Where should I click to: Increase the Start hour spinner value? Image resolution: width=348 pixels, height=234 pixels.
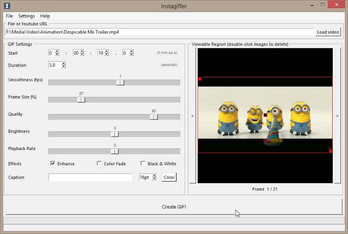pyautogui.click(x=57, y=51)
